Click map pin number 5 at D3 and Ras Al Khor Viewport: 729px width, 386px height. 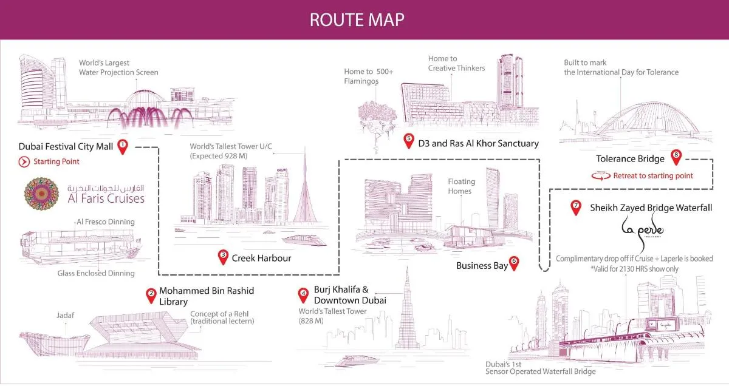[408, 141]
